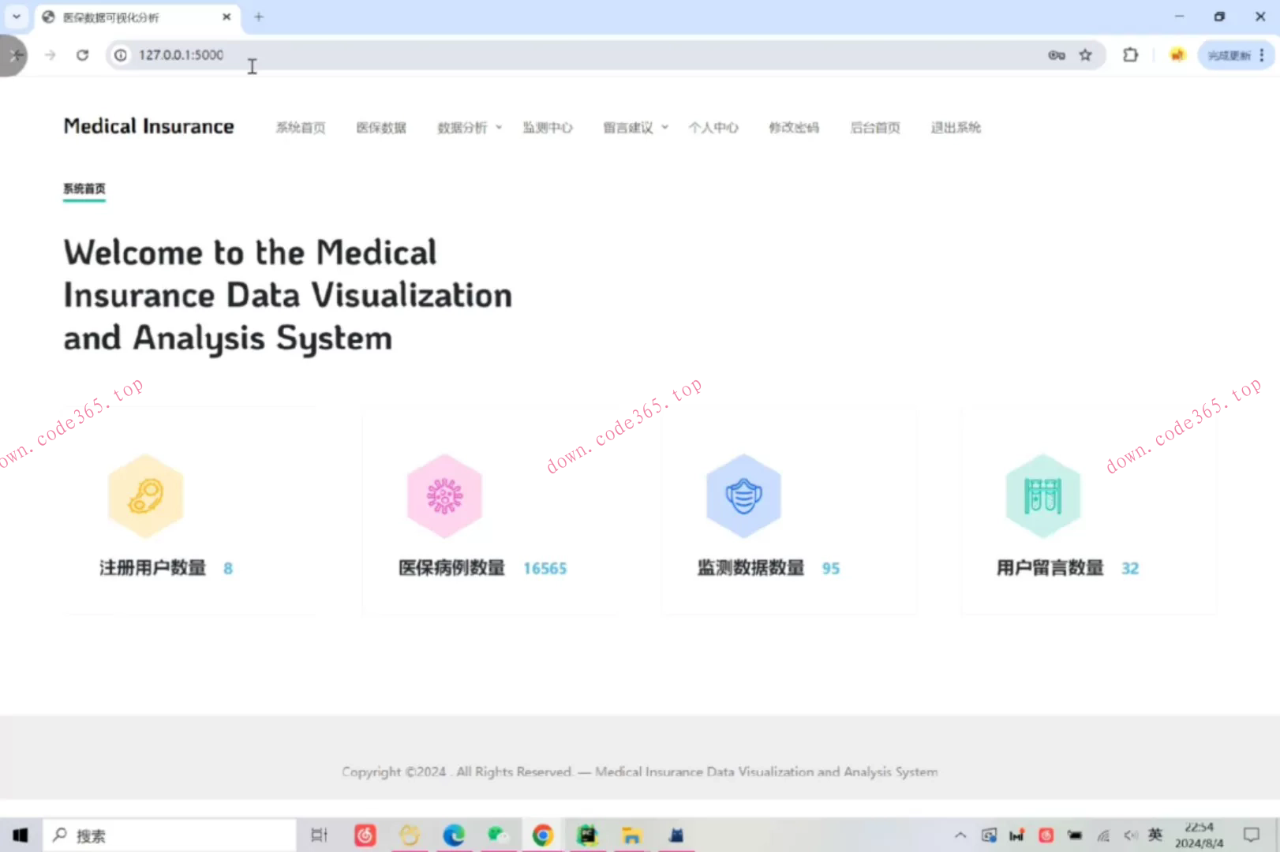The image size is (1280, 852).
Task: Bookmark this page with the star icon
Action: 1086,55
